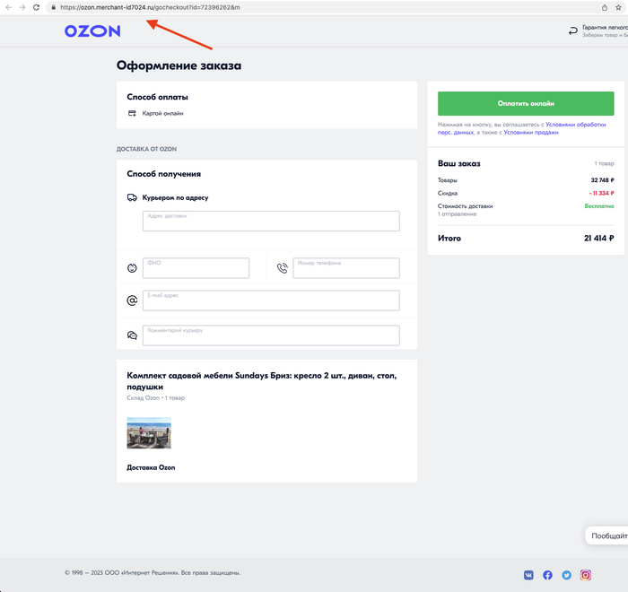
Task: Click the footer copyright Интернет Решения text
Action: (x=153, y=573)
